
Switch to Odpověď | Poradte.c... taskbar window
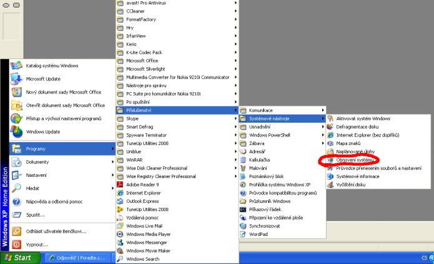pyautogui.click(x=77, y=258)
